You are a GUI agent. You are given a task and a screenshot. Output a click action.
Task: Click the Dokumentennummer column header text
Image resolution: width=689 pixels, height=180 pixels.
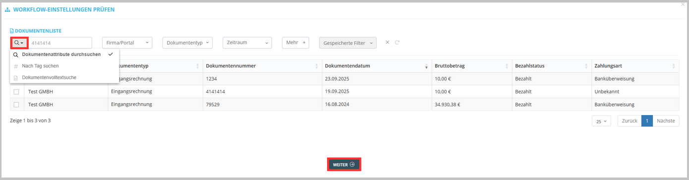point(230,66)
